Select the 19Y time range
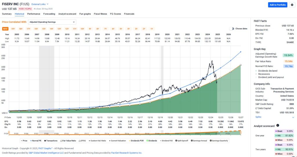 (13, 29)
